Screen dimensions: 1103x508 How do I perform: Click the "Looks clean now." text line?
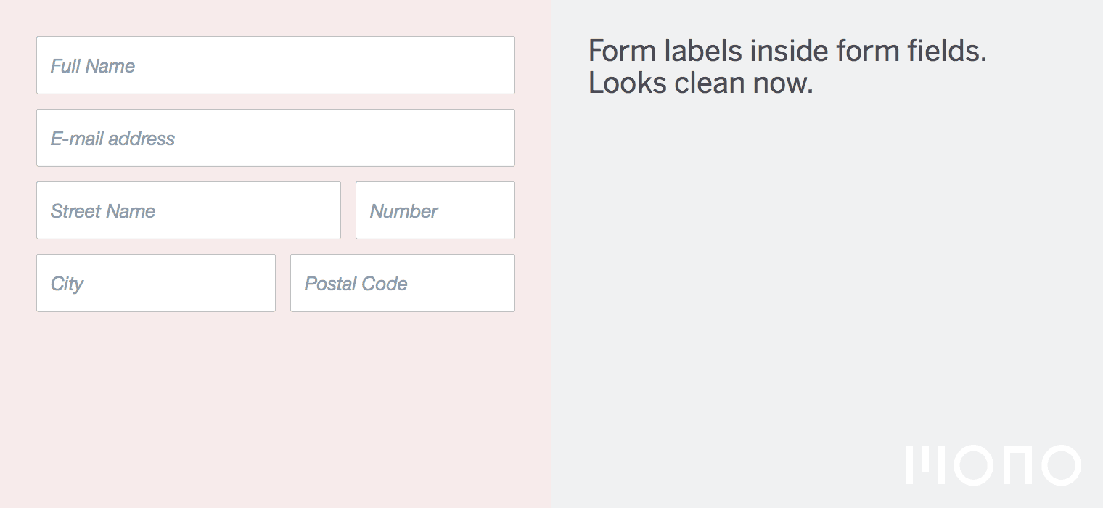click(700, 83)
